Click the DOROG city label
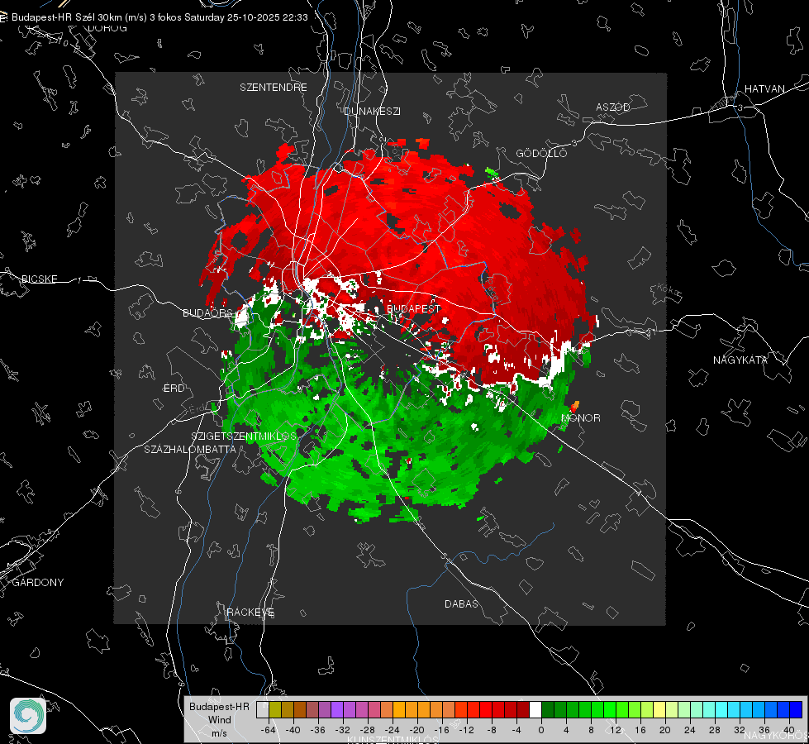809x744 pixels. (x=107, y=28)
